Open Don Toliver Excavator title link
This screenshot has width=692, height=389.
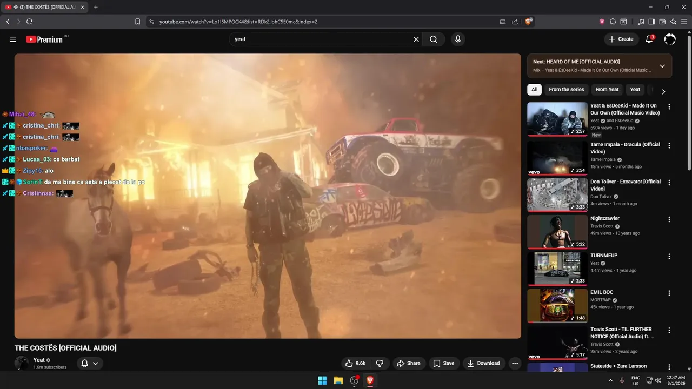(x=626, y=185)
